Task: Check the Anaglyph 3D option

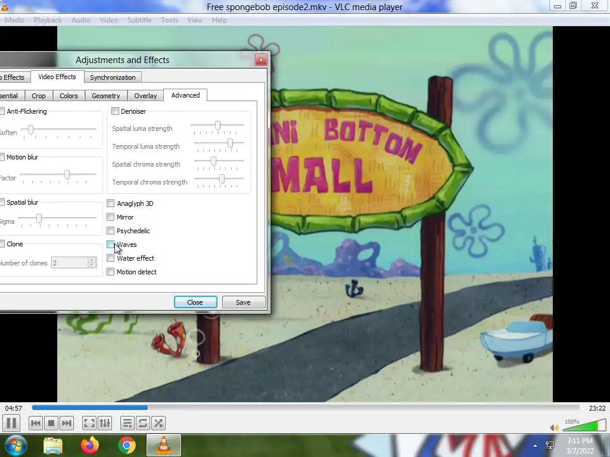Action: 110,204
